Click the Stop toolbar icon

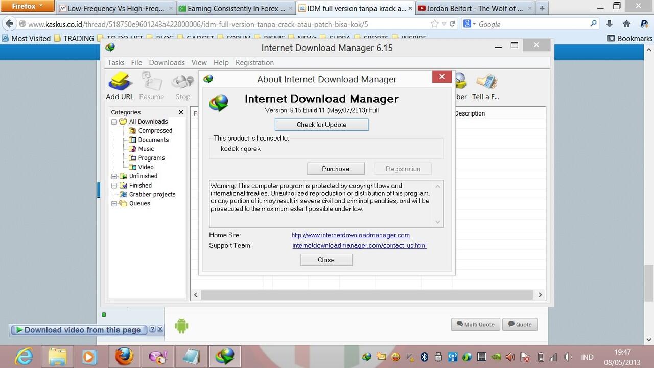[x=182, y=82]
